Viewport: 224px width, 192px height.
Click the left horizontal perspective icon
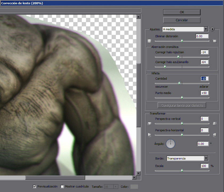pyautogui.click(x=149, y=135)
